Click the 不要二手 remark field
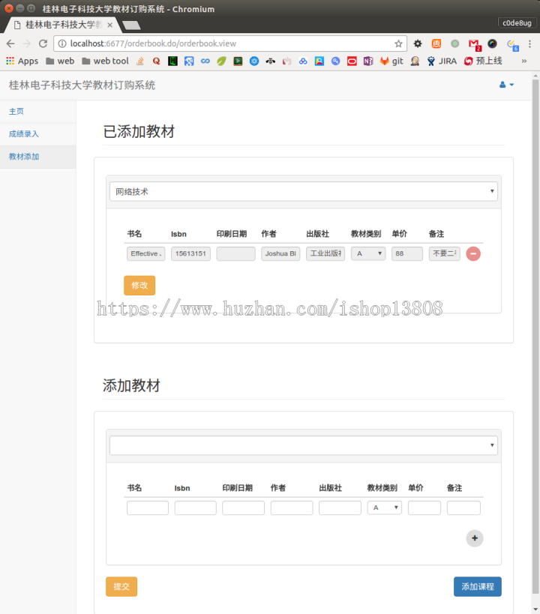 click(445, 253)
